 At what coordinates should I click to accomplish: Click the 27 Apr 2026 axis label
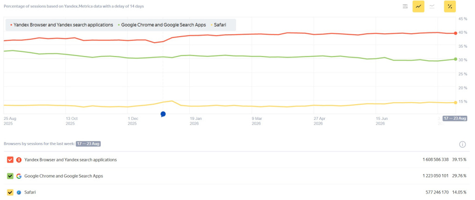coord(319,121)
